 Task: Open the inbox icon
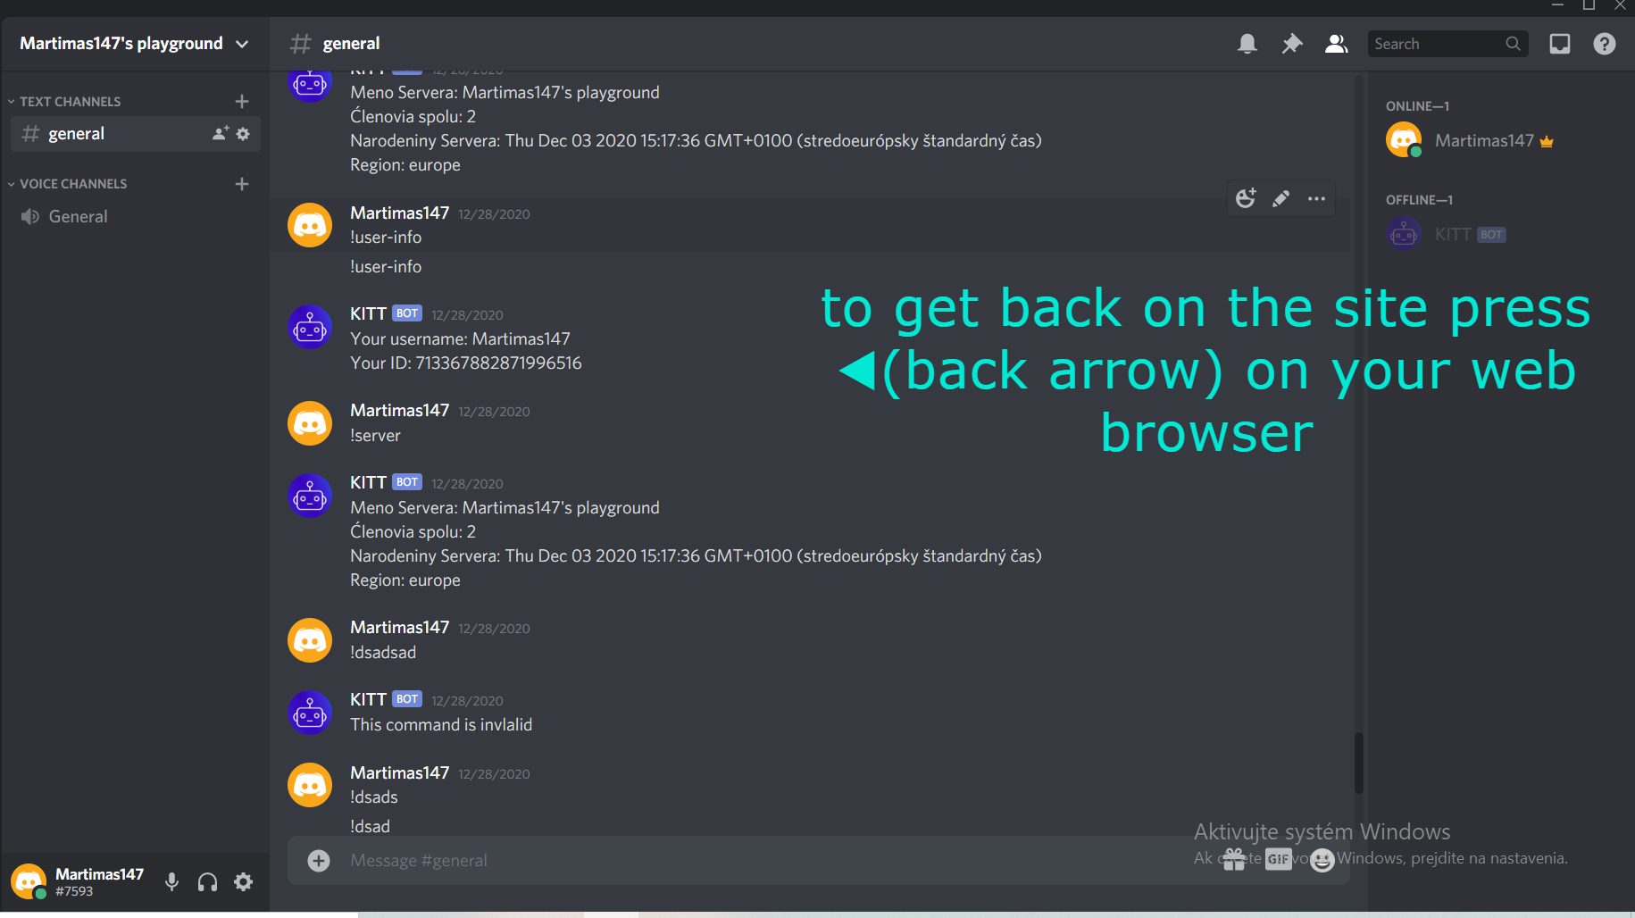(x=1560, y=44)
